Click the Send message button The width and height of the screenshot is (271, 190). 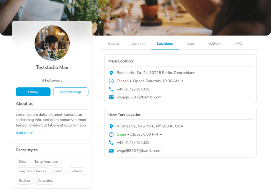pyautogui.click(x=71, y=92)
